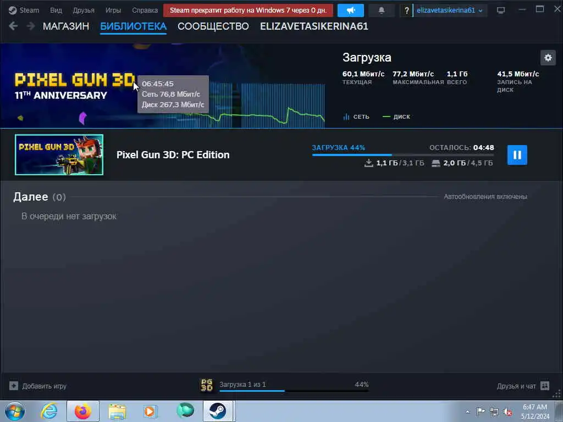Click В очереди нет загрузок message
Screen dimensions: 563x422
coord(69,216)
